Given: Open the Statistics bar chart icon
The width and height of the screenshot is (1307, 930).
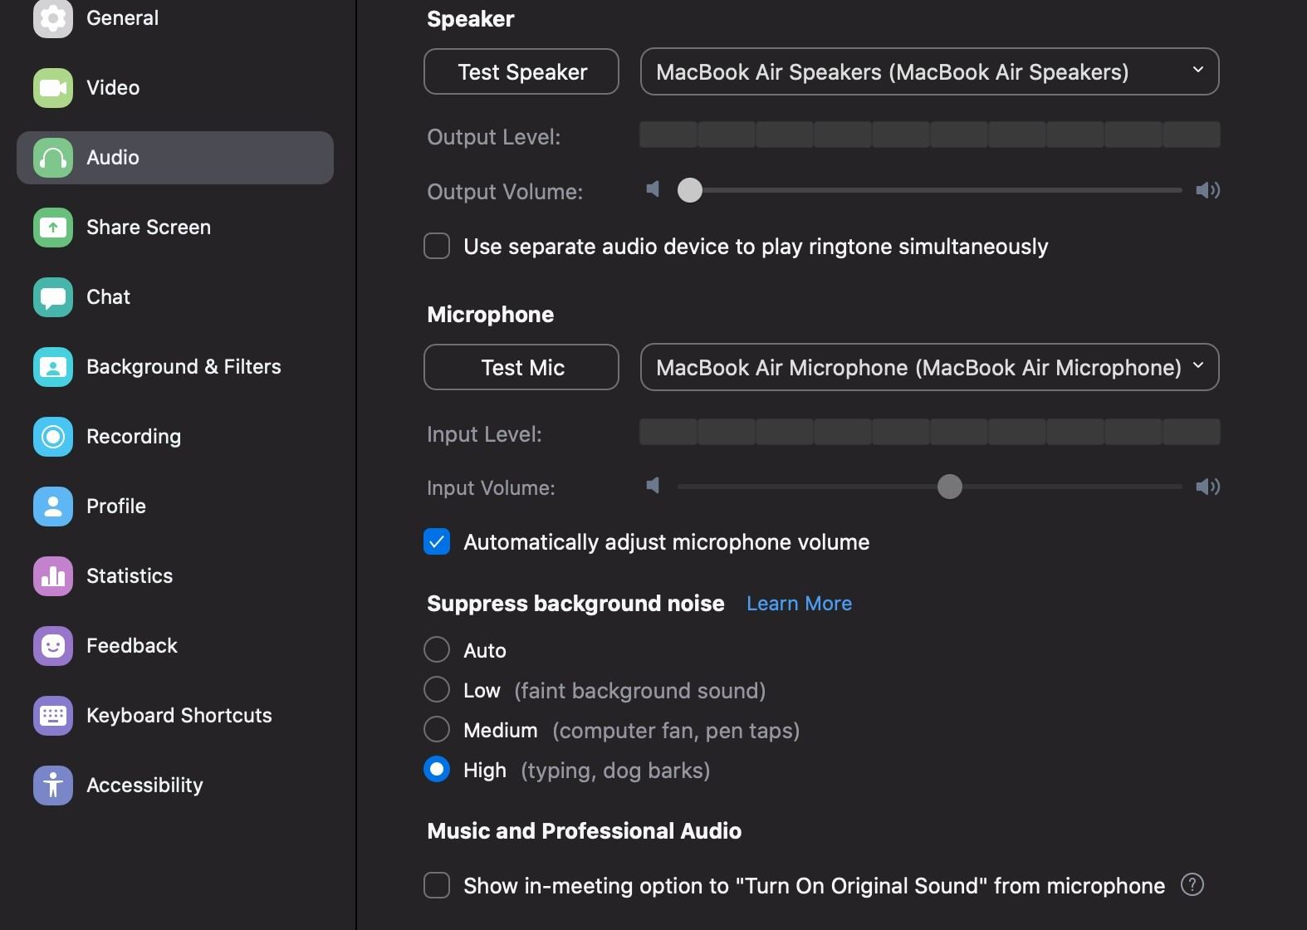Looking at the screenshot, I should point(53,576).
